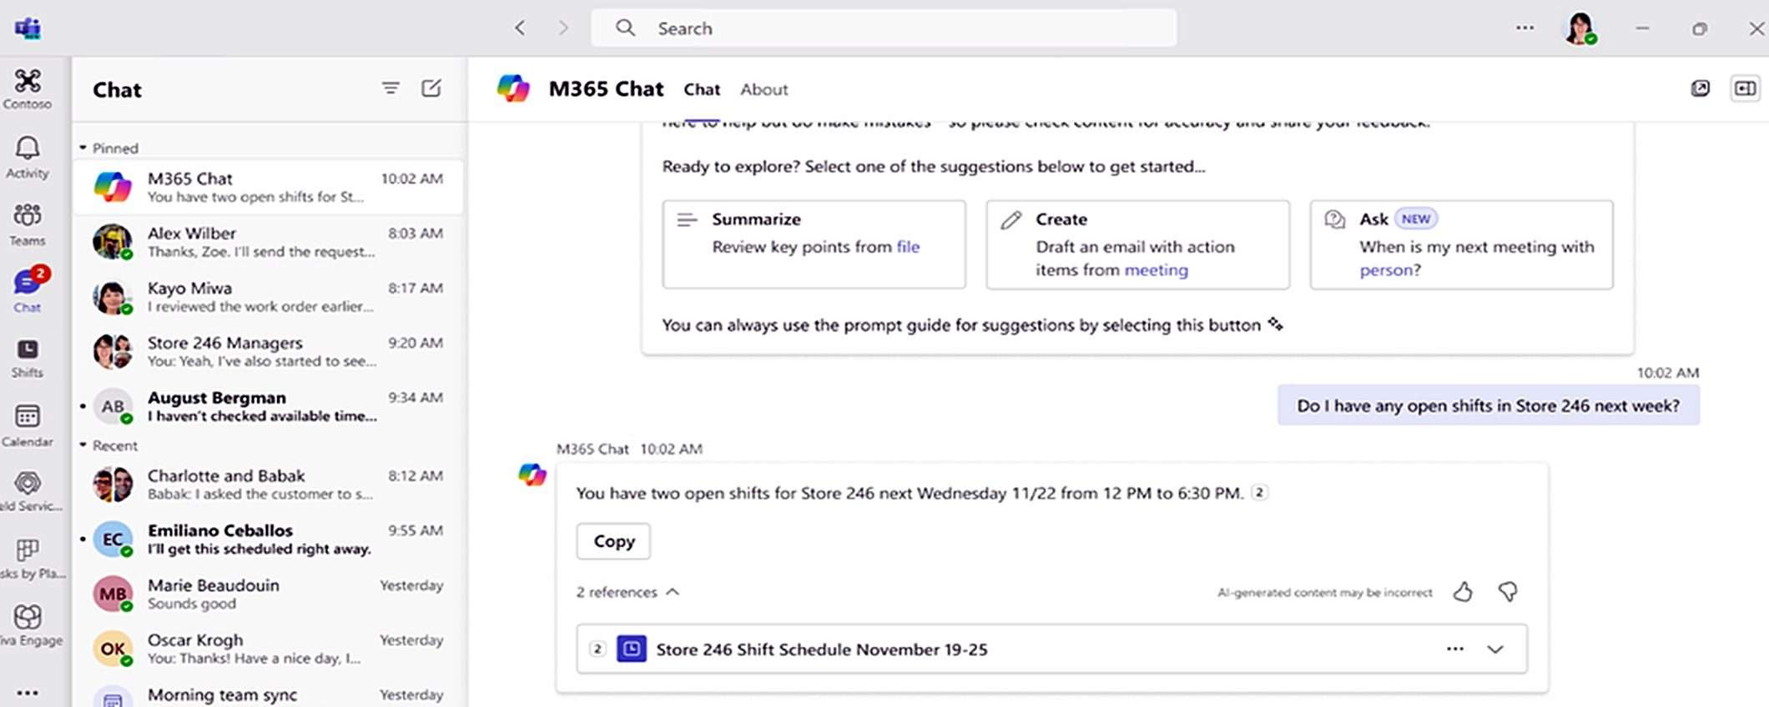Select the Chat tab in M365 Chat
The height and width of the screenshot is (707, 1769).
pos(702,89)
